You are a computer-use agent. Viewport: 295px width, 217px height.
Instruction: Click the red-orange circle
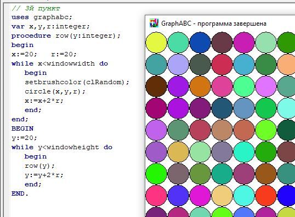[266, 196]
